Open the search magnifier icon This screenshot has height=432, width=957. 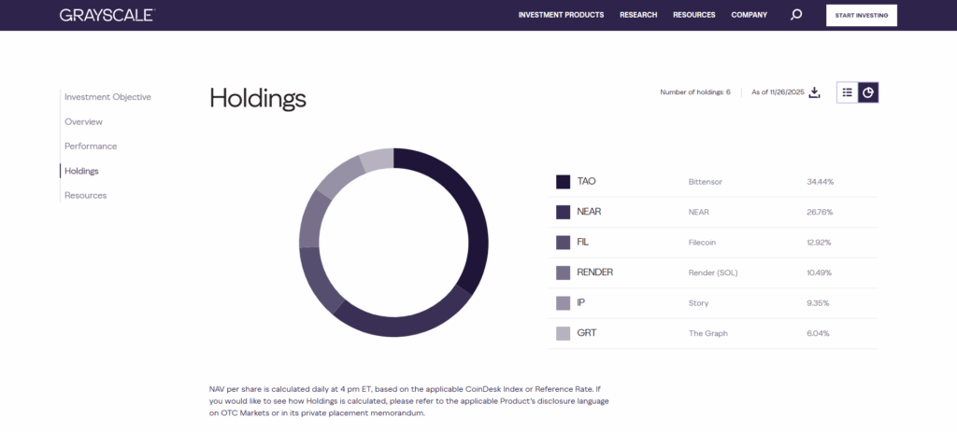(796, 15)
